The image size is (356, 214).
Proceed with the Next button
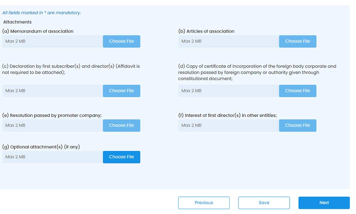click(x=324, y=203)
